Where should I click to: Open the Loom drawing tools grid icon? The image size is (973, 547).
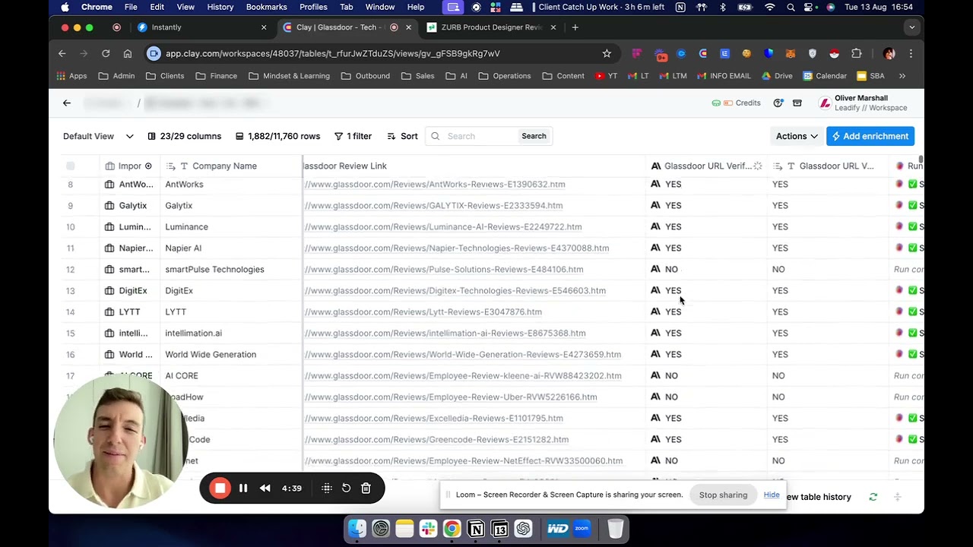pyautogui.click(x=327, y=489)
